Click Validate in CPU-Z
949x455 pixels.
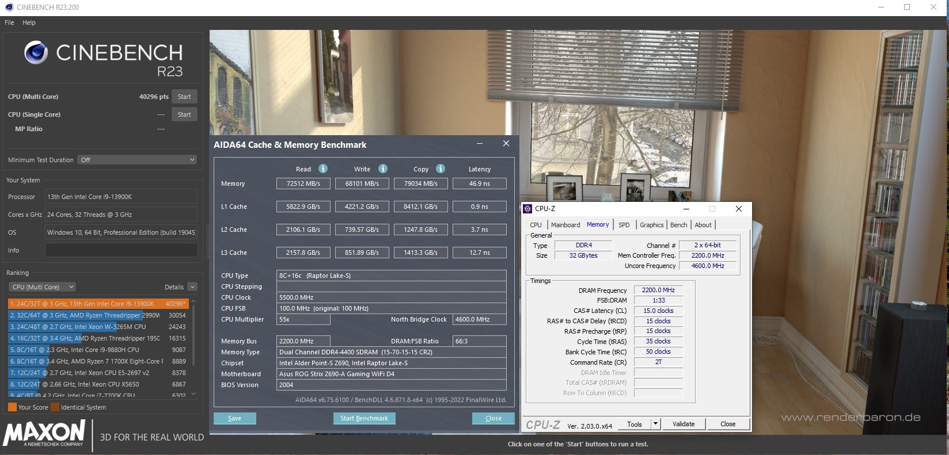[684, 424]
